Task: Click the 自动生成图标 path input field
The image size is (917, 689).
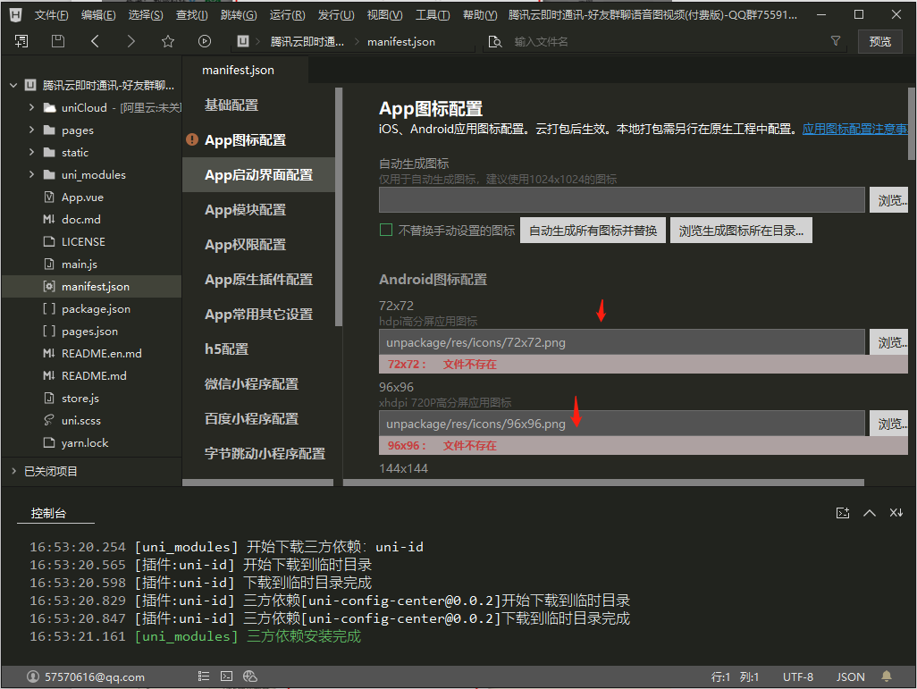Action: click(x=622, y=200)
